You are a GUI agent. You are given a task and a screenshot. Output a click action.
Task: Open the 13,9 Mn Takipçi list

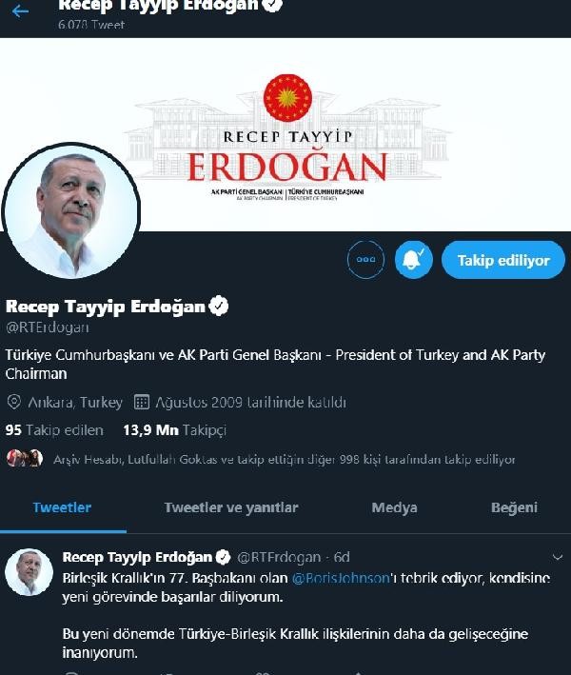click(x=174, y=429)
